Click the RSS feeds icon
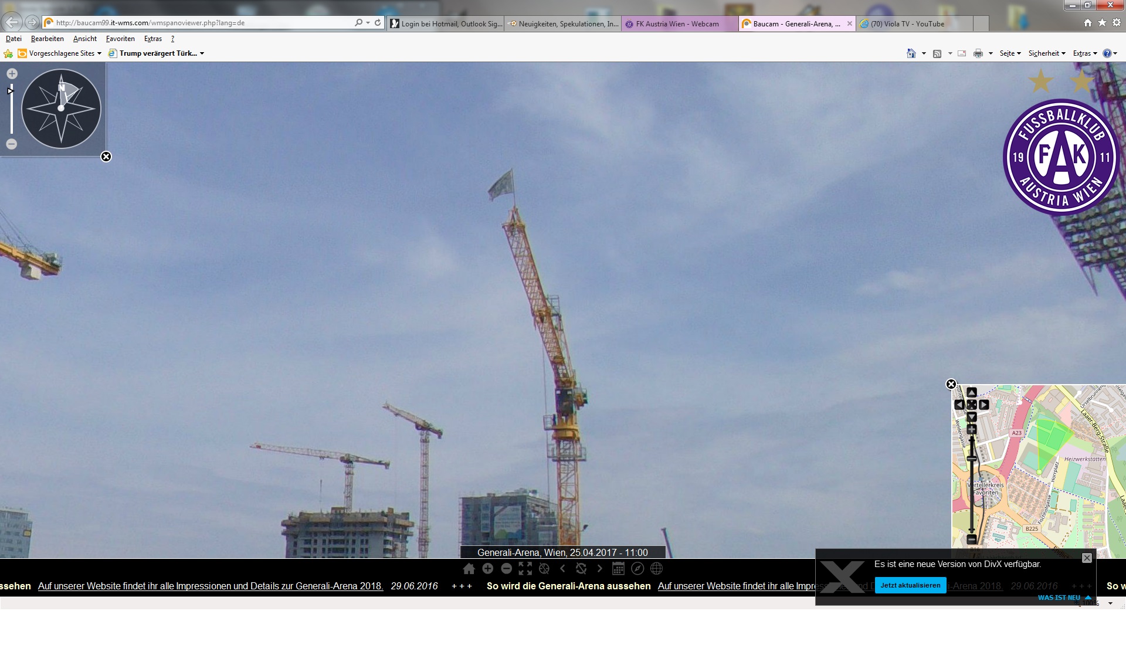Image resolution: width=1126 pixels, height=672 pixels. 937,53
